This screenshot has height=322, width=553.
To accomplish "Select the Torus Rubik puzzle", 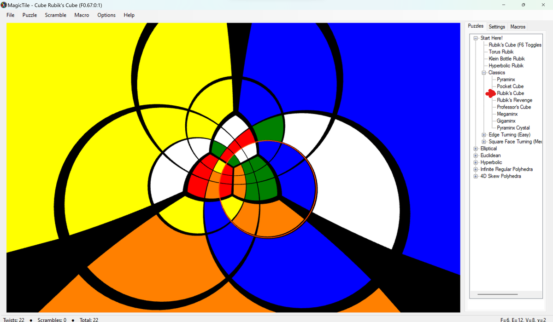I will click(x=501, y=52).
